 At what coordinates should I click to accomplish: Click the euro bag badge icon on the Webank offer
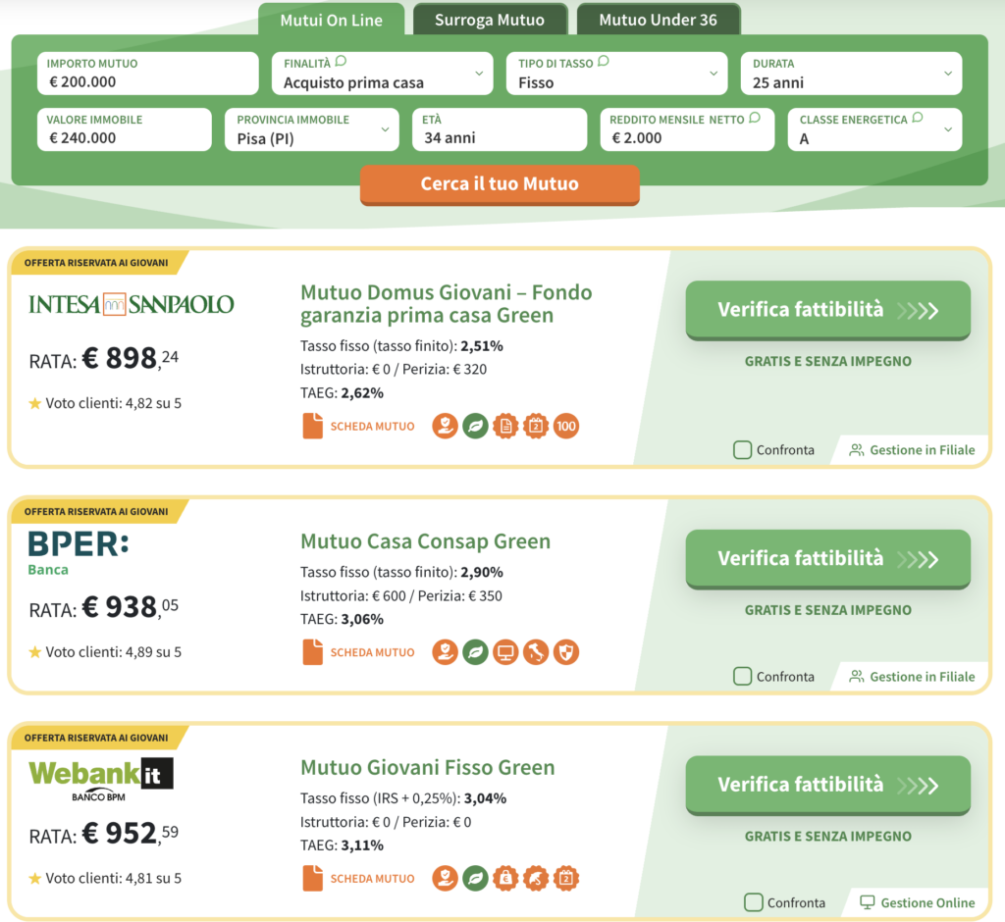[x=505, y=879]
